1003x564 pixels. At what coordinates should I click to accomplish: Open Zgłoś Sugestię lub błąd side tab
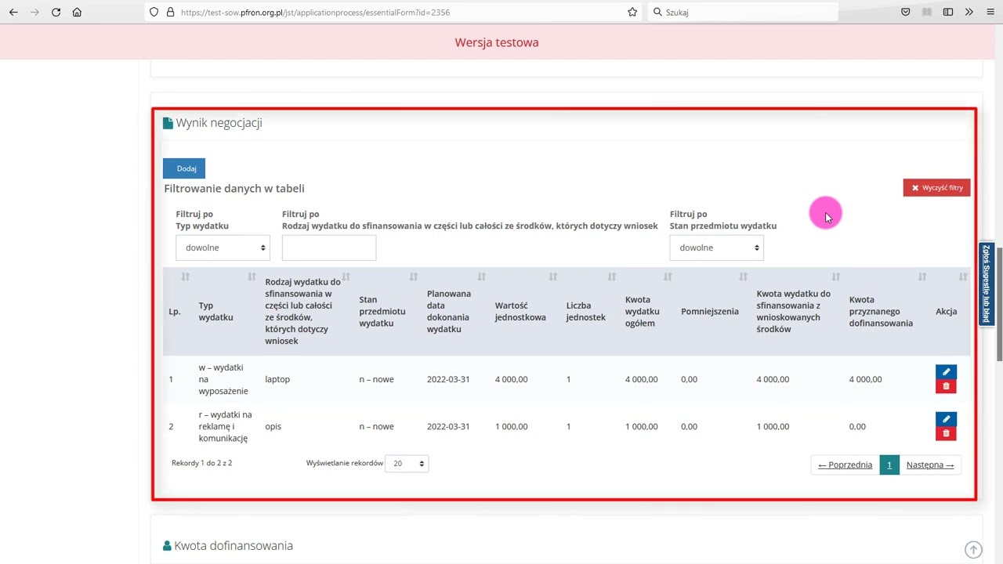pyautogui.click(x=987, y=284)
